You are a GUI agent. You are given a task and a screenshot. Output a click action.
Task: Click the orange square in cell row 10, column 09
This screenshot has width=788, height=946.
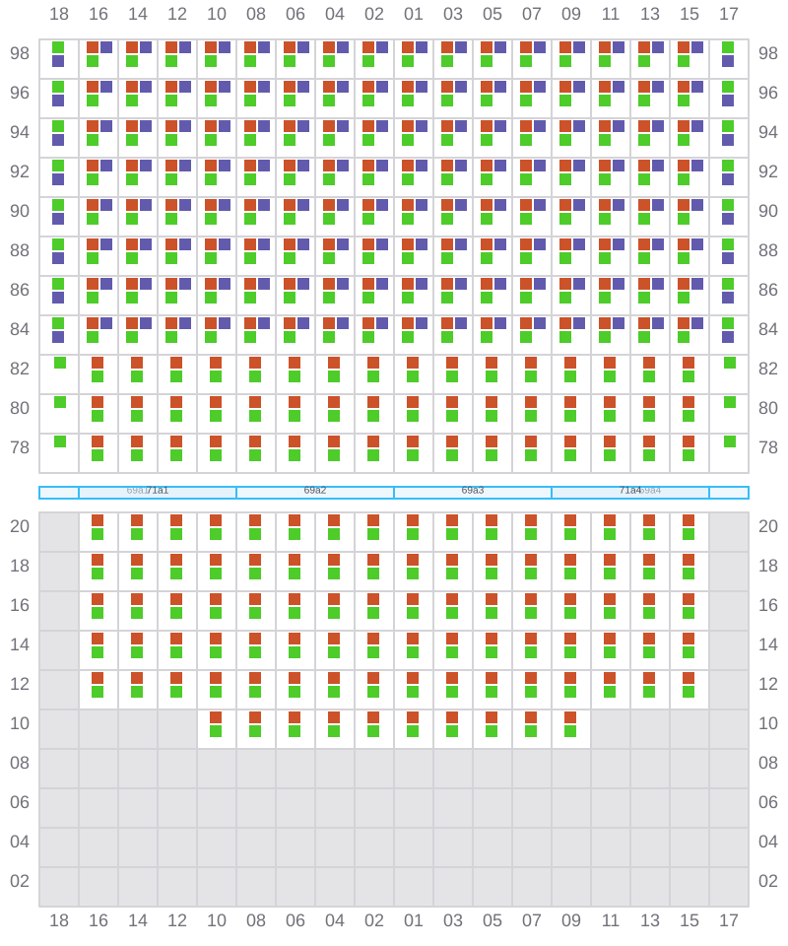[x=570, y=717]
